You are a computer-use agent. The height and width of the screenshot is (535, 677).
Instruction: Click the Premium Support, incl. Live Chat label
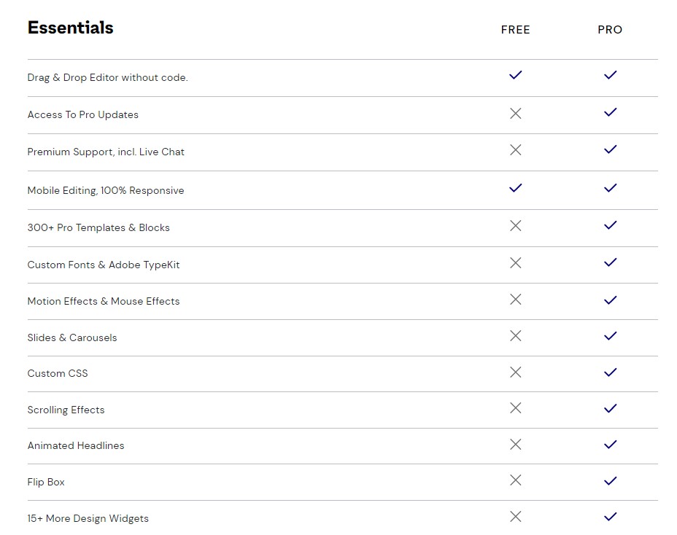pyautogui.click(x=106, y=152)
